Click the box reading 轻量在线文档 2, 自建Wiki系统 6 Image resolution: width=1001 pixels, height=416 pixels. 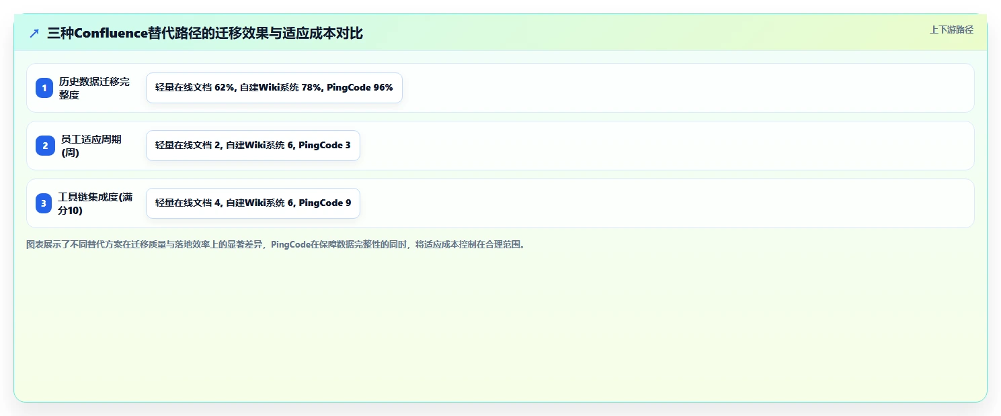pos(253,146)
